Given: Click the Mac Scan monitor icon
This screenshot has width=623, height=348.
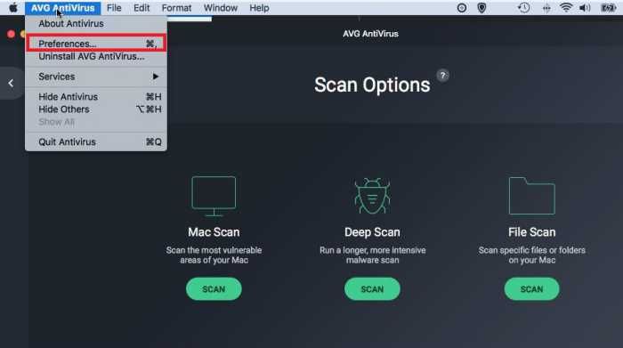Looking at the screenshot, I should [x=214, y=196].
